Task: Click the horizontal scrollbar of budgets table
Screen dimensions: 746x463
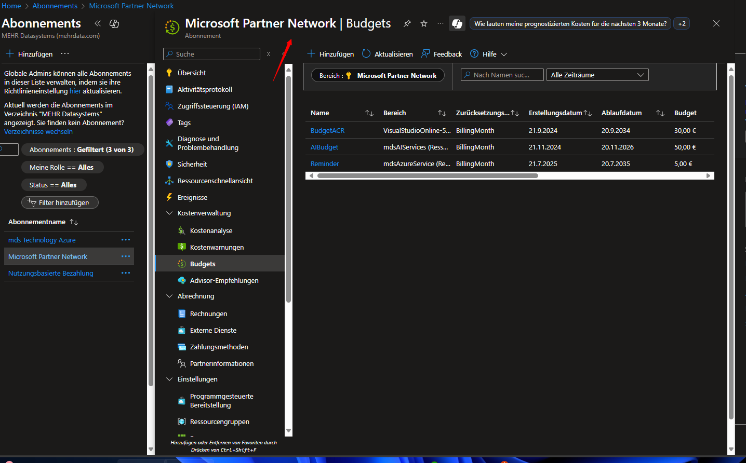Action: coord(428,175)
